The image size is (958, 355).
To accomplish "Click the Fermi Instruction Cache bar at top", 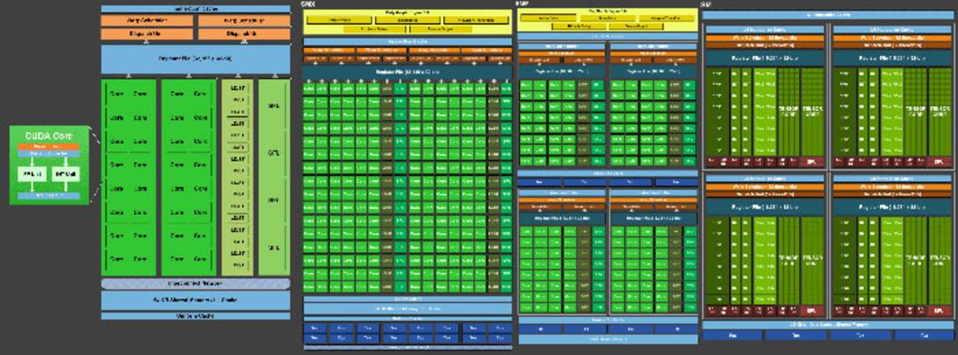I will click(195, 9).
